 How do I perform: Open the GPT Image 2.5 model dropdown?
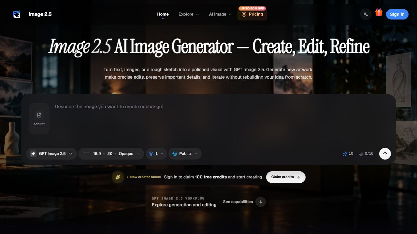[x=51, y=154]
